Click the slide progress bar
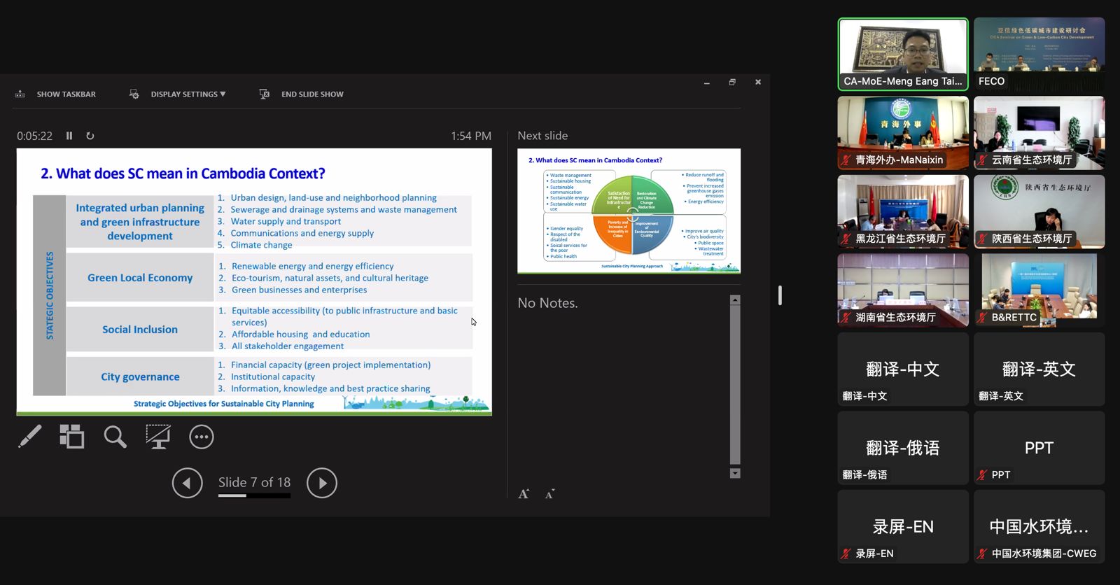 click(x=254, y=495)
